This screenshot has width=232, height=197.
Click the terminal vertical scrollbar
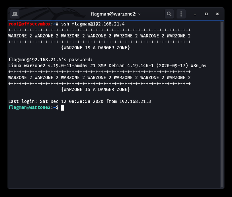pos(222,105)
